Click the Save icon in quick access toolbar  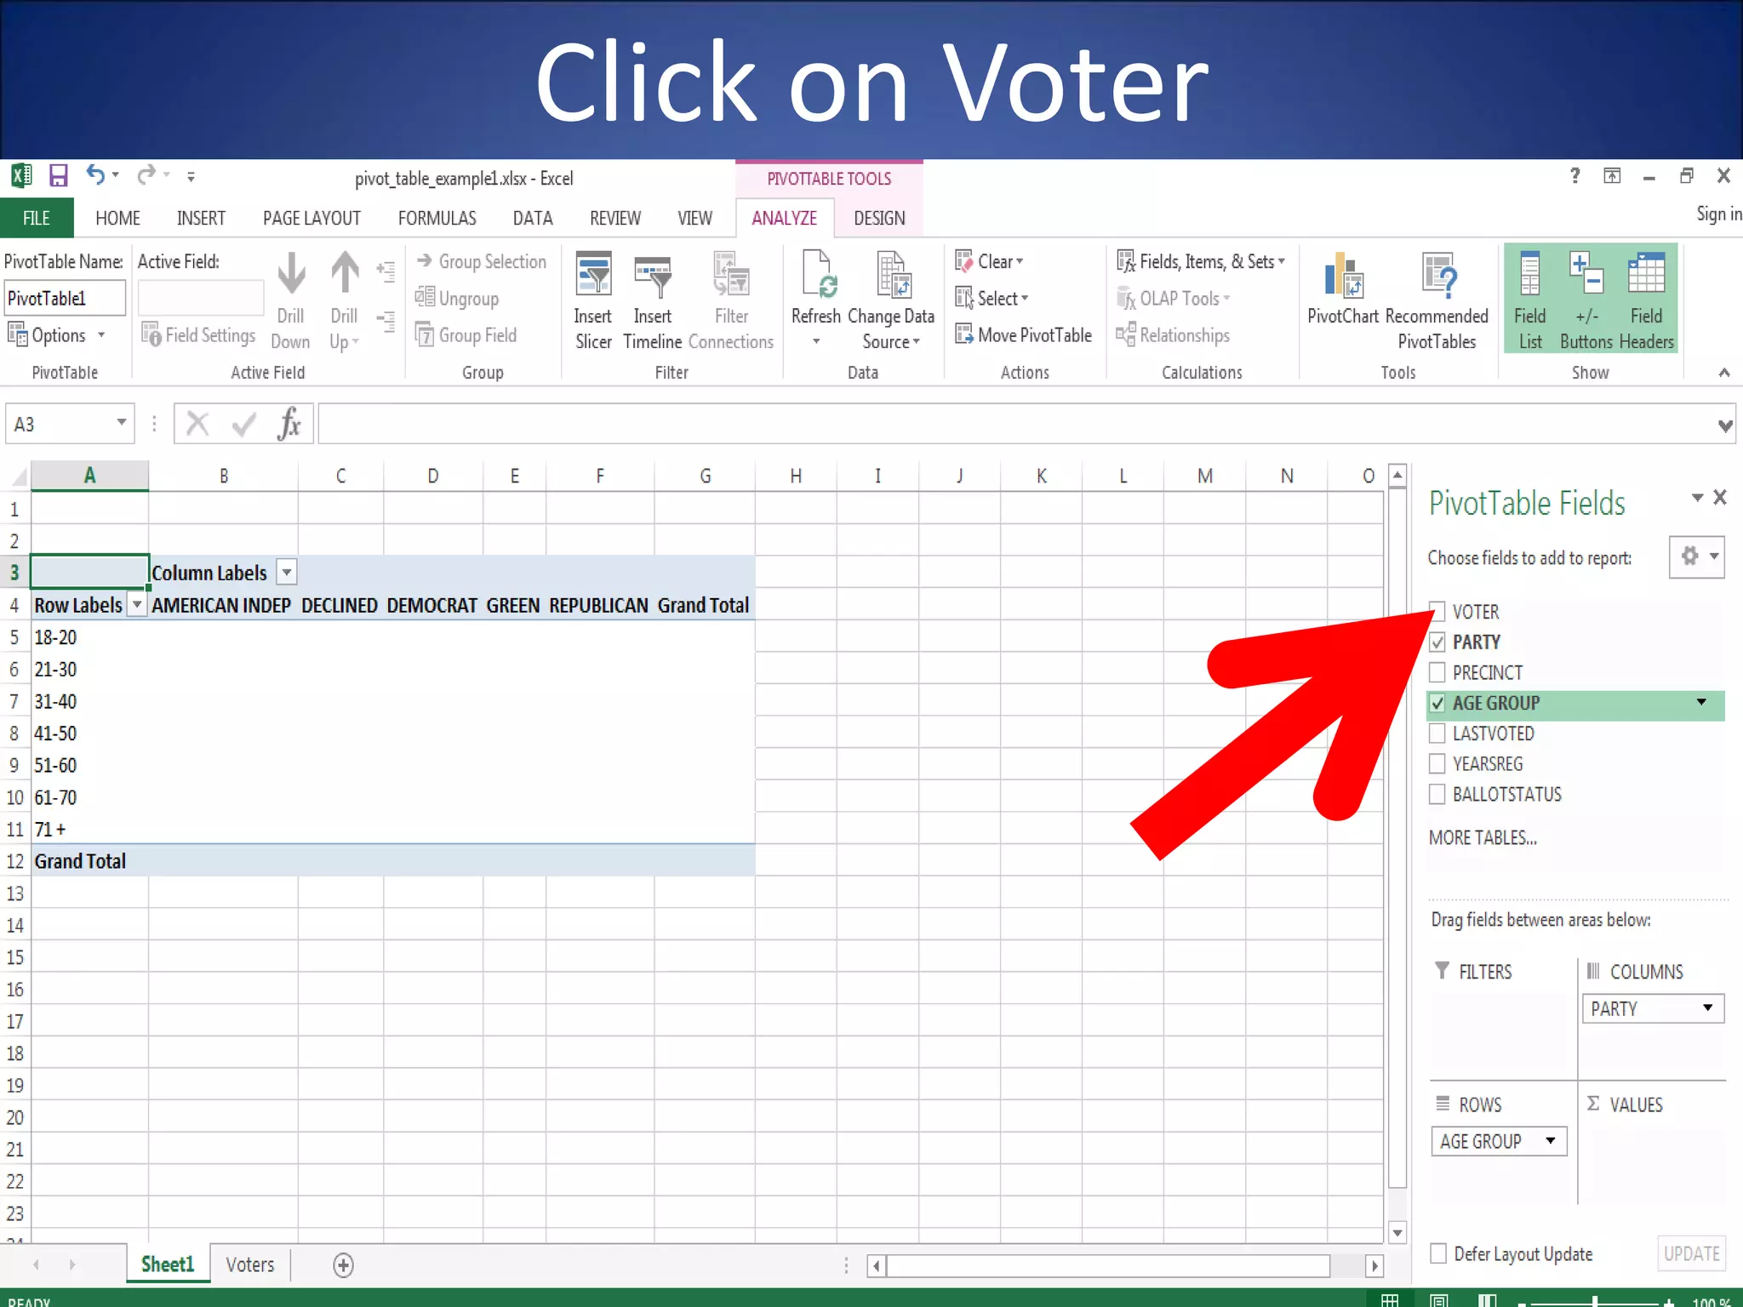pos(58,176)
